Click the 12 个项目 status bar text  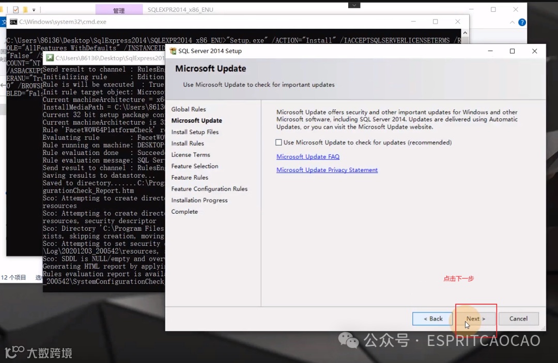tap(13, 277)
